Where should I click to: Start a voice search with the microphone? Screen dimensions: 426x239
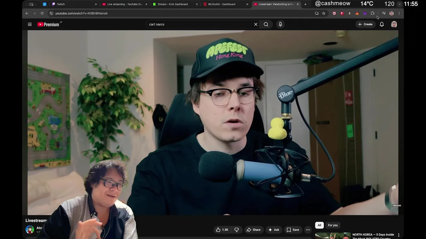280,24
